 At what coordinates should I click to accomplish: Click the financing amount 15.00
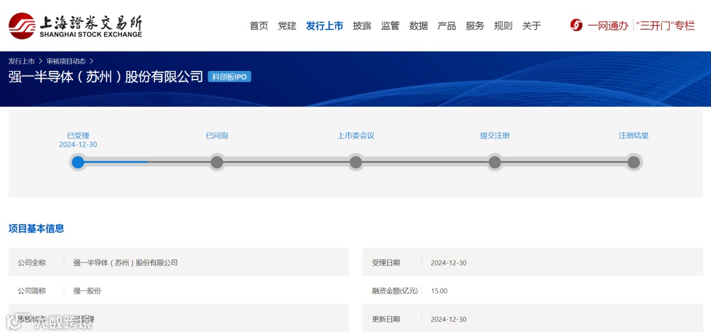(x=439, y=291)
